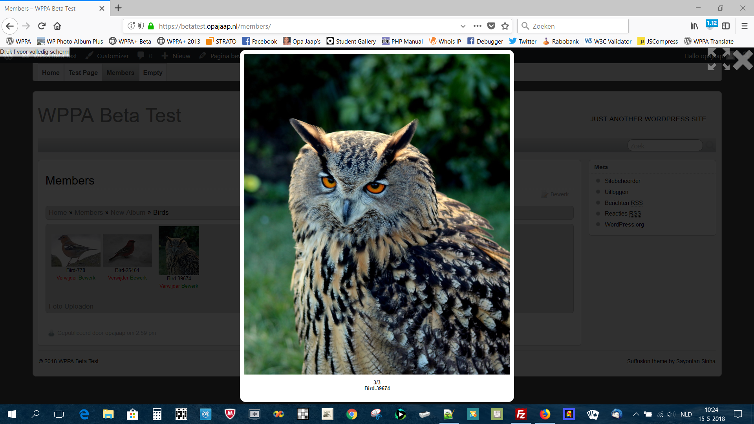754x424 pixels.
Task: Open Calculator from the taskbar
Action: [157, 414]
